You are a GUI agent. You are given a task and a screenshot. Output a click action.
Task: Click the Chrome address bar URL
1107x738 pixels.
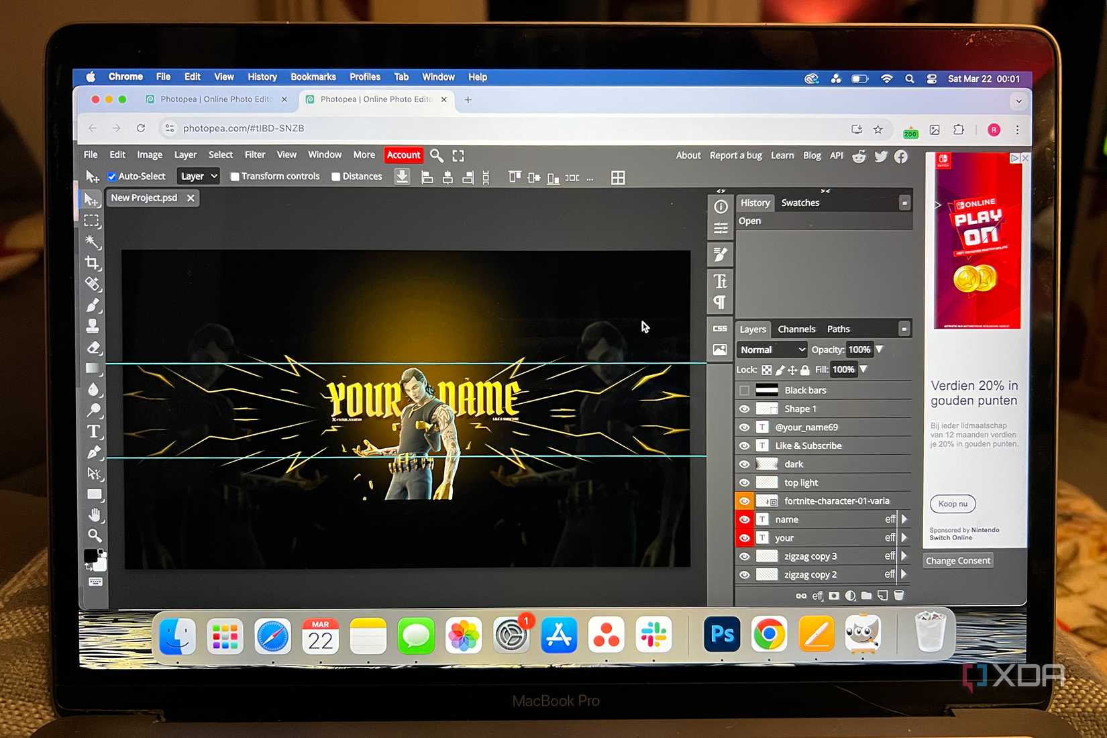244,128
